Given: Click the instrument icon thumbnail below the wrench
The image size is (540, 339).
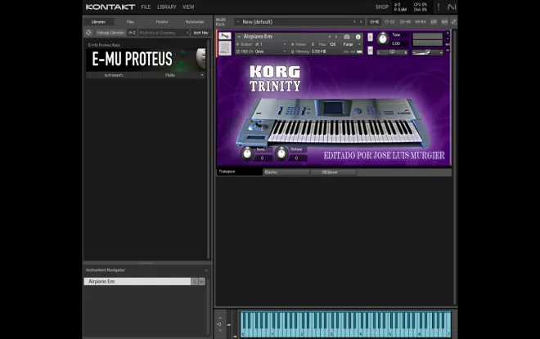Looking at the screenshot, I should pyautogui.click(x=225, y=48).
